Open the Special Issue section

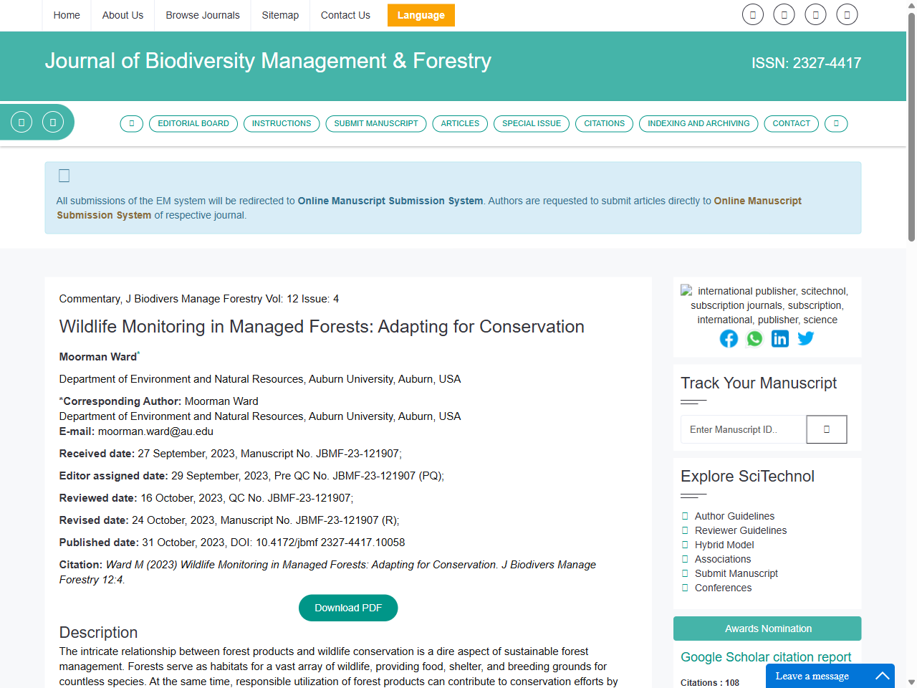pyautogui.click(x=532, y=124)
